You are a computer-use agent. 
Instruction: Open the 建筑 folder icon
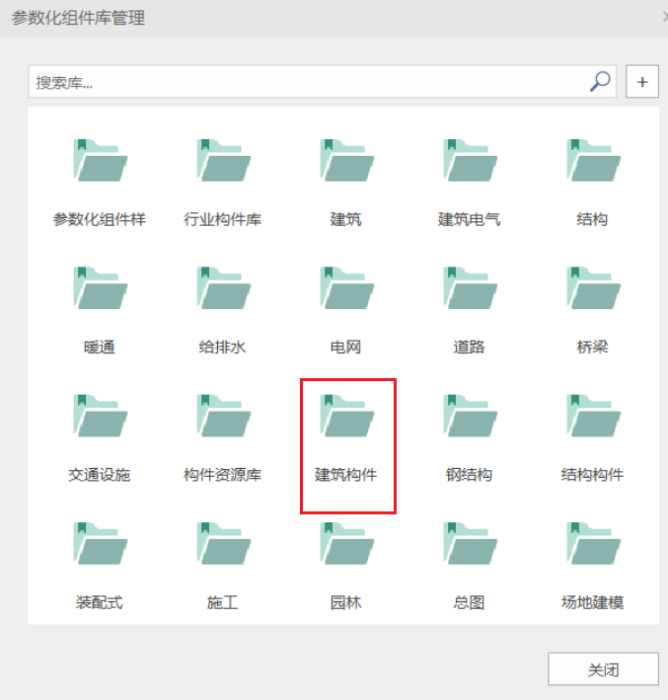pos(346,160)
